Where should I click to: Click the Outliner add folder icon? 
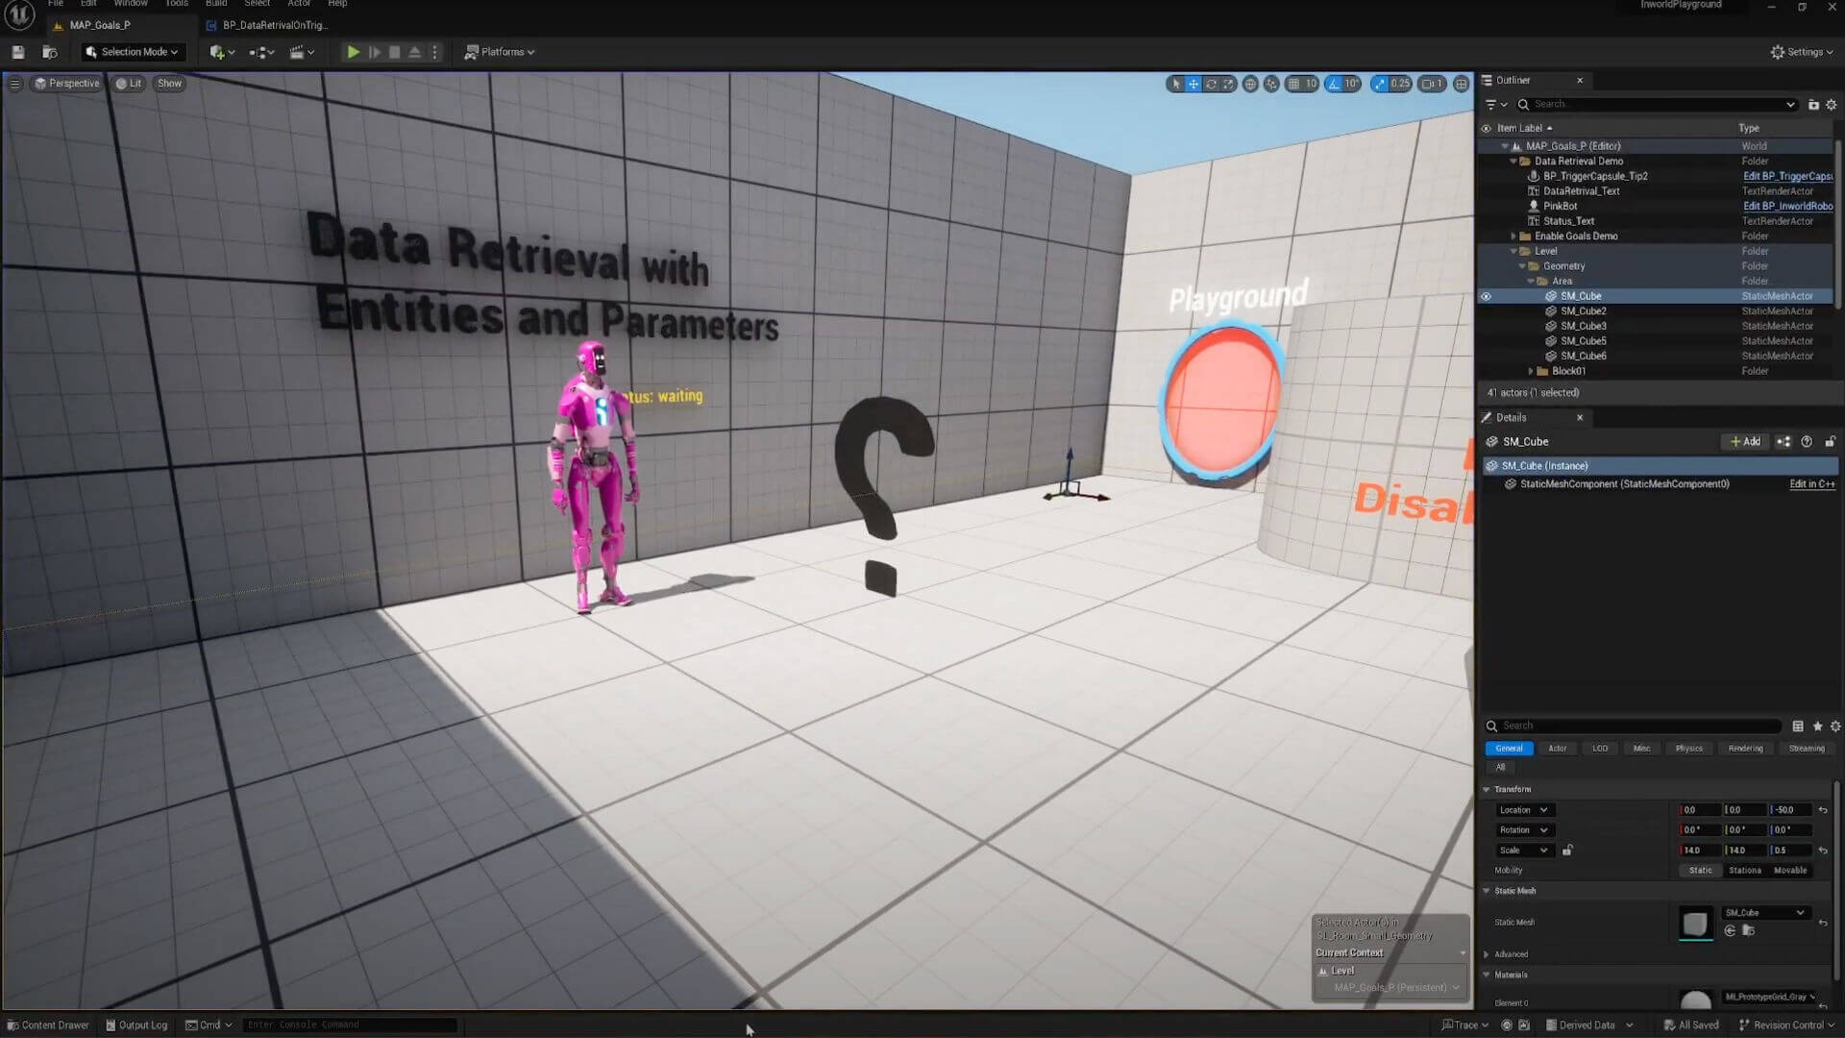[1813, 104]
